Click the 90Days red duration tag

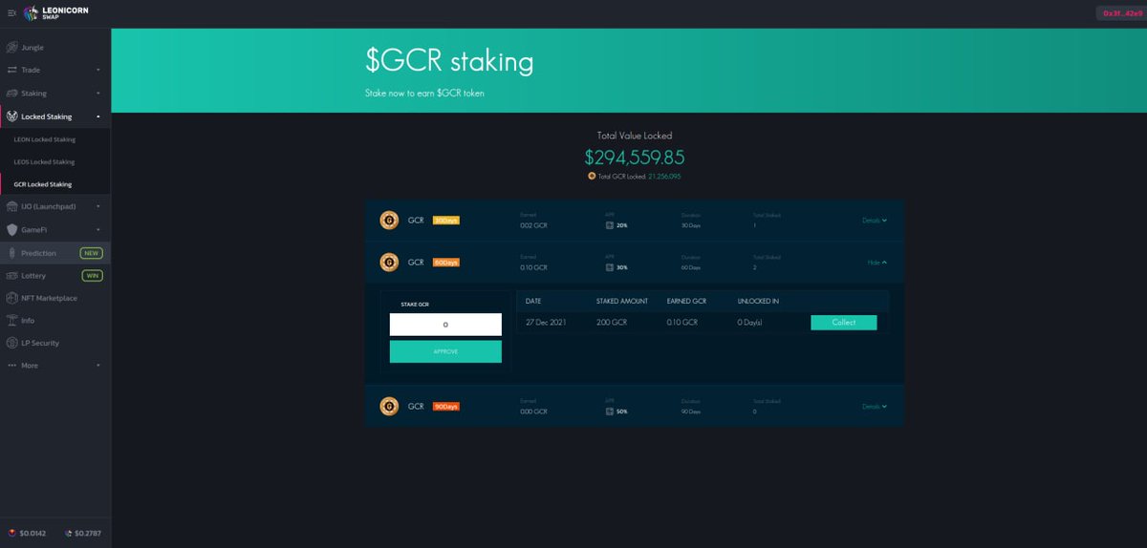tap(446, 406)
